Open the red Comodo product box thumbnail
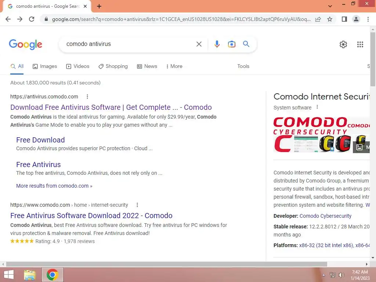Viewport: 376px width, 282px height. [343, 144]
